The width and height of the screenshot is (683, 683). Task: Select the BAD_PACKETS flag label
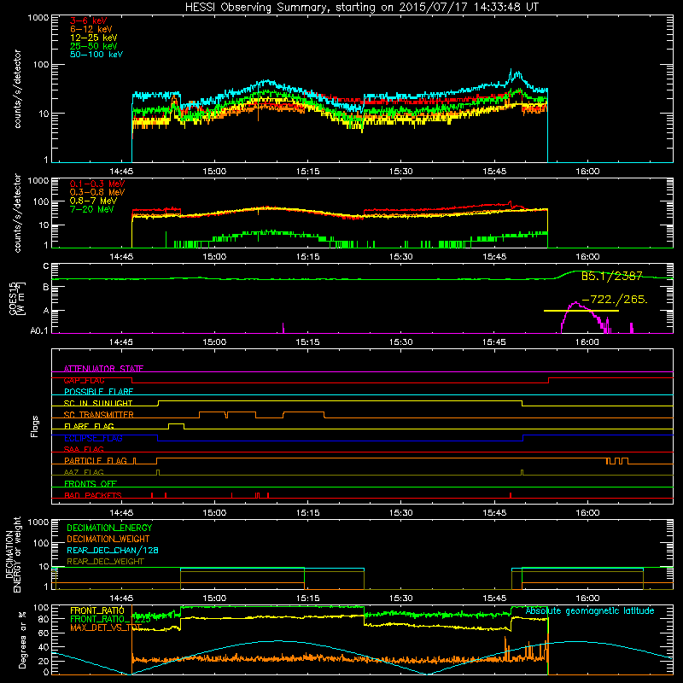tap(93, 495)
